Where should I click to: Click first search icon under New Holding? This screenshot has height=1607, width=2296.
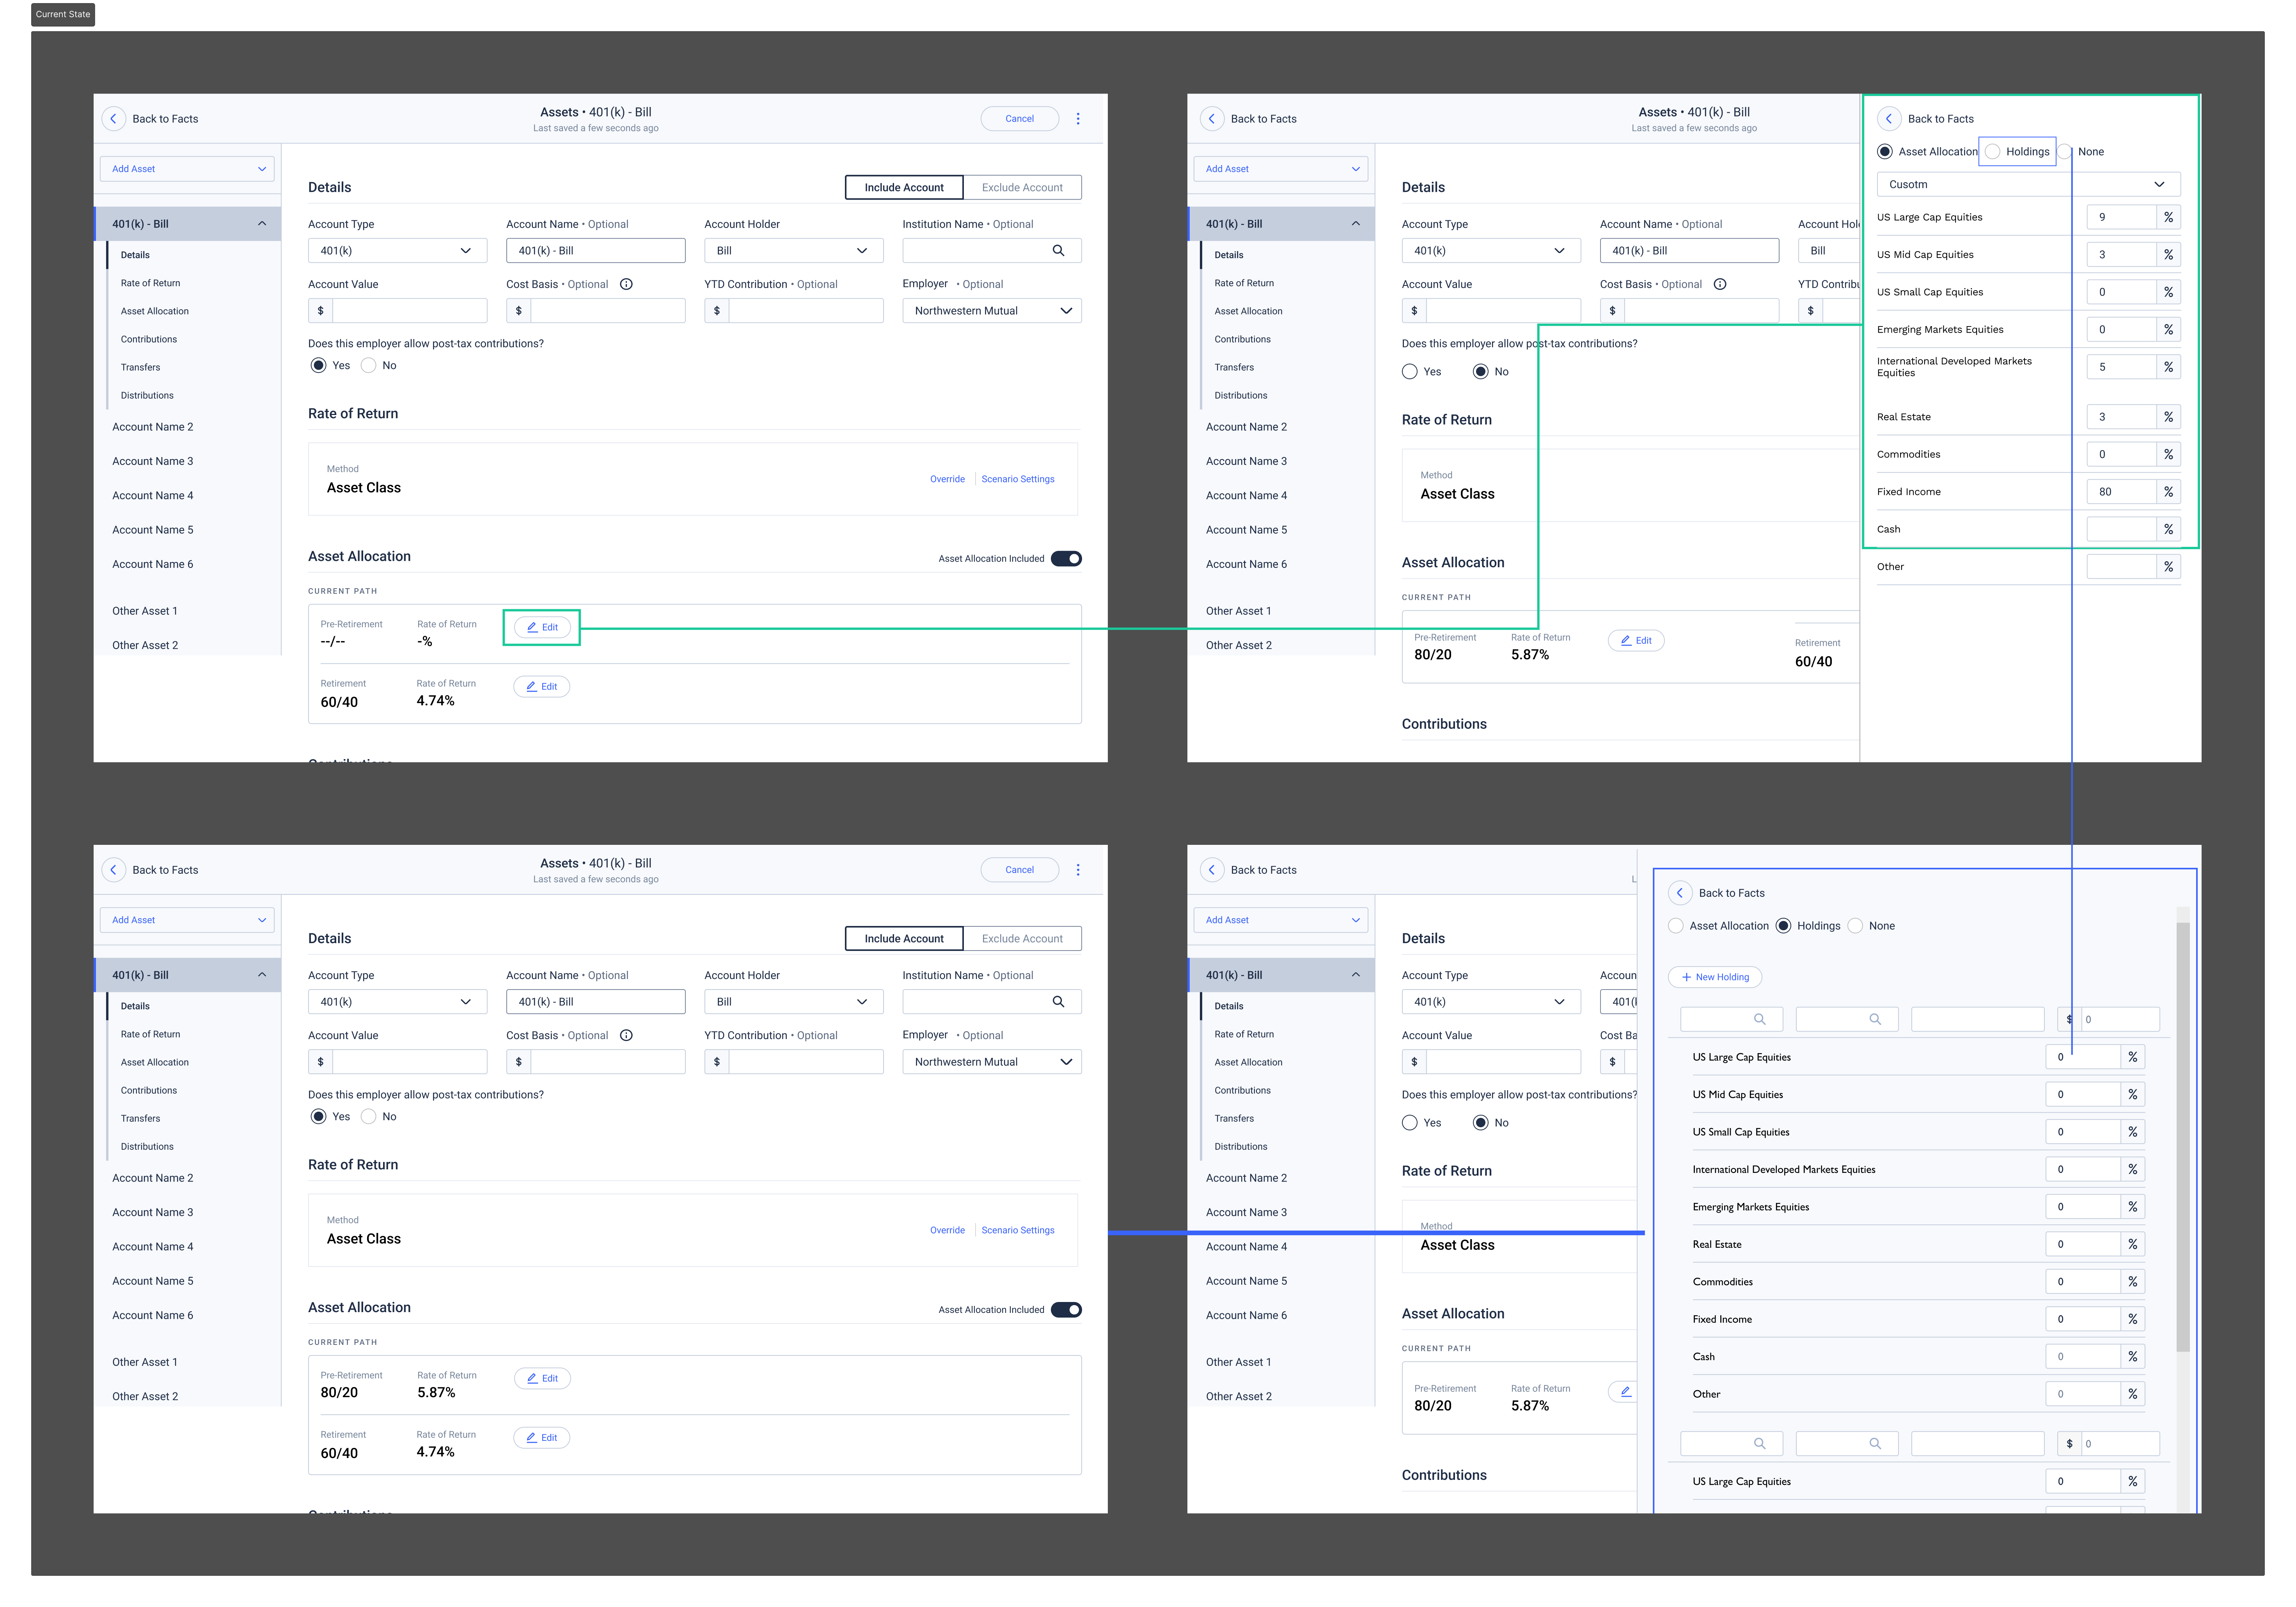click(x=1760, y=1019)
